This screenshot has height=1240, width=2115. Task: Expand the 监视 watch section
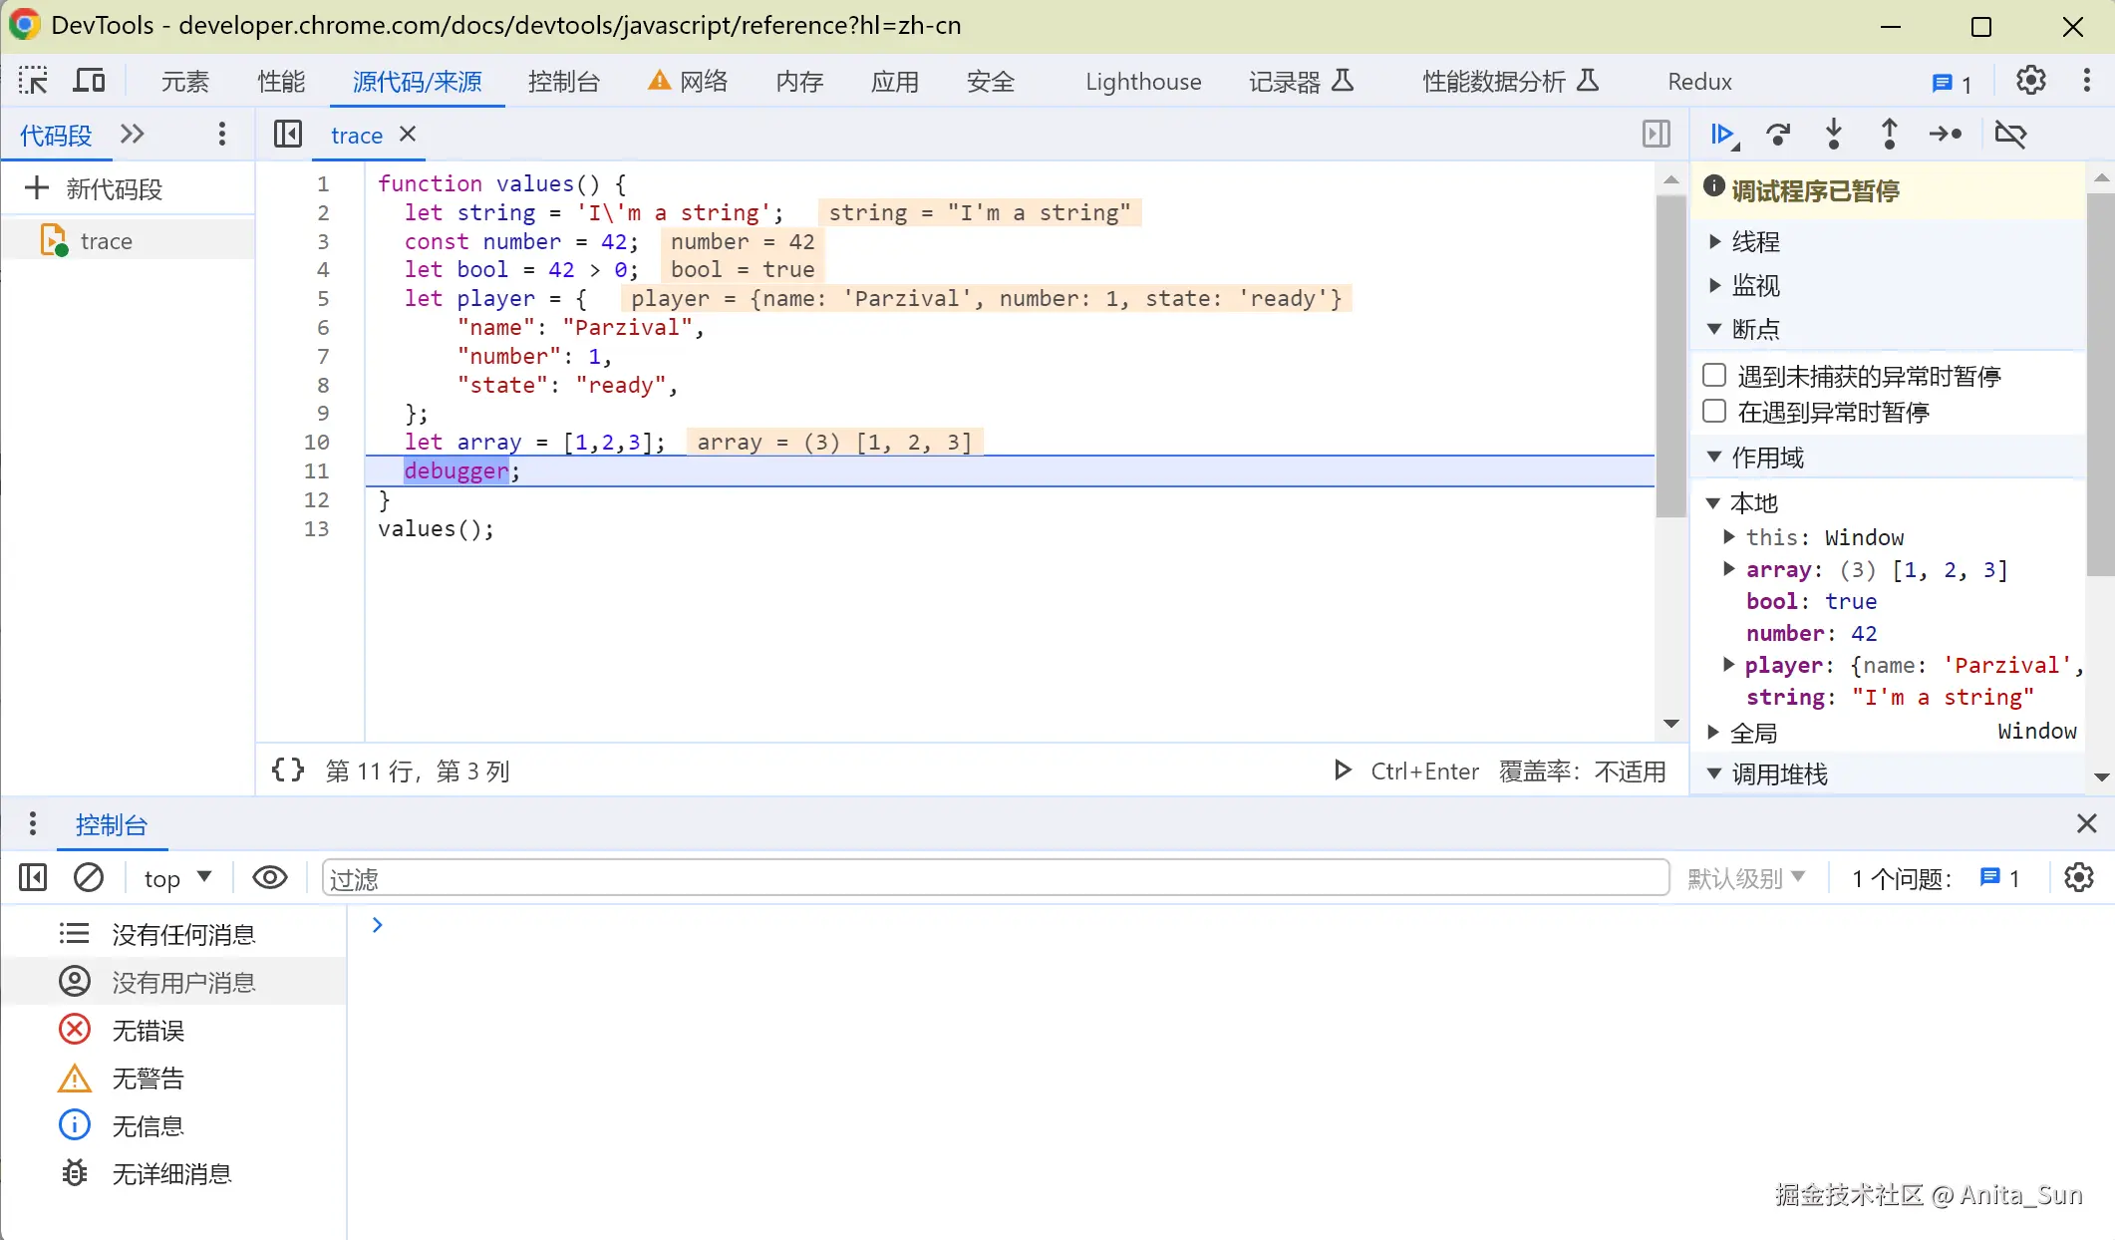click(x=1754, y=285)
